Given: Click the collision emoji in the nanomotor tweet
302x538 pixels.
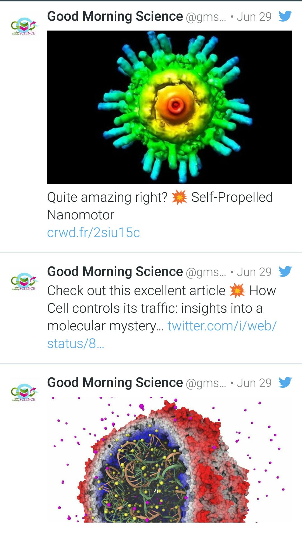Looking at the screenshot, I should click(x=179, y=198).
